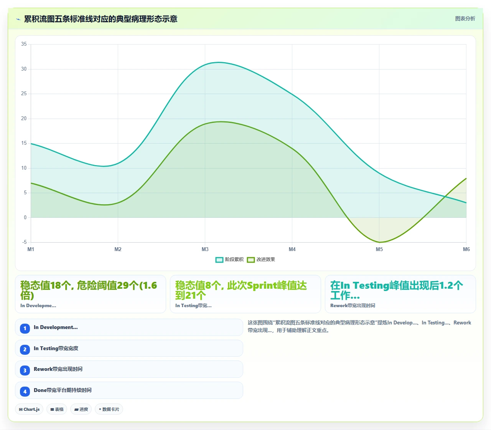
Task: Click the number 3 badge icon
Action: pyautogui.click(x=25, y=370)
